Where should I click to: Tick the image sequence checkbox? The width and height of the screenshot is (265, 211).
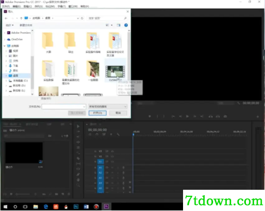[39, 99]
